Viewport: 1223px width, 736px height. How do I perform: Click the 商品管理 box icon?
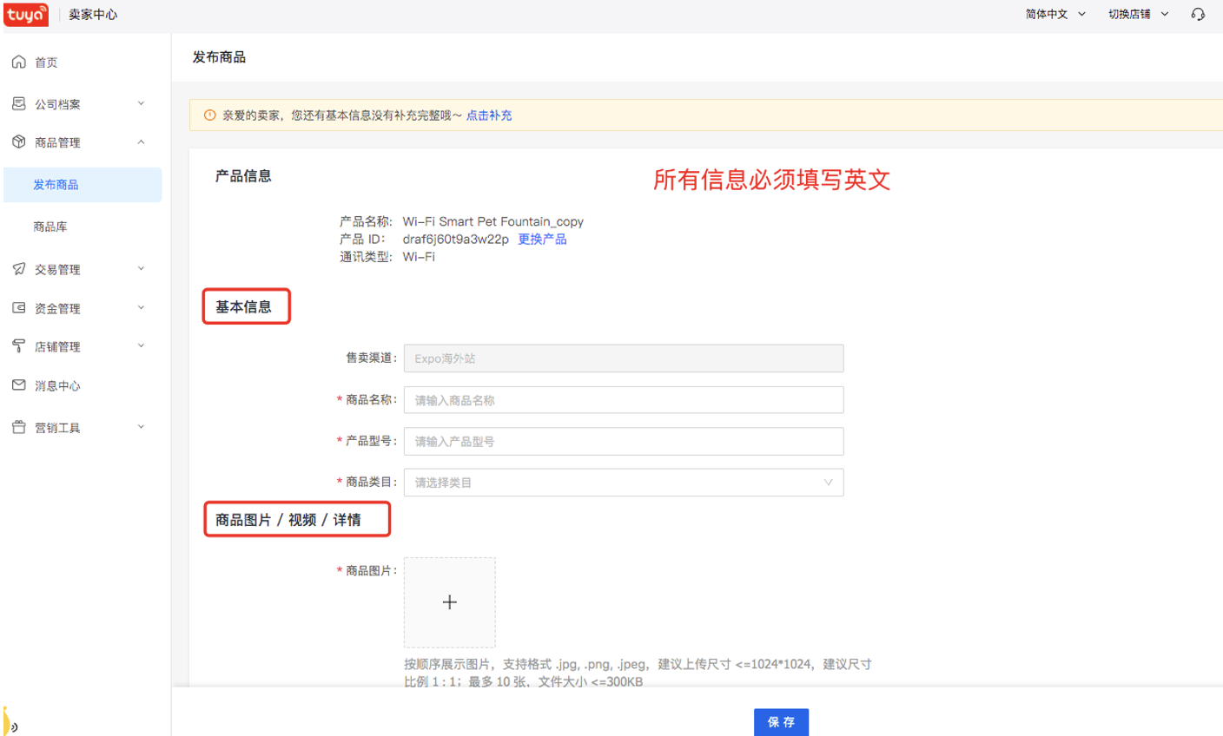coord(18,141)
